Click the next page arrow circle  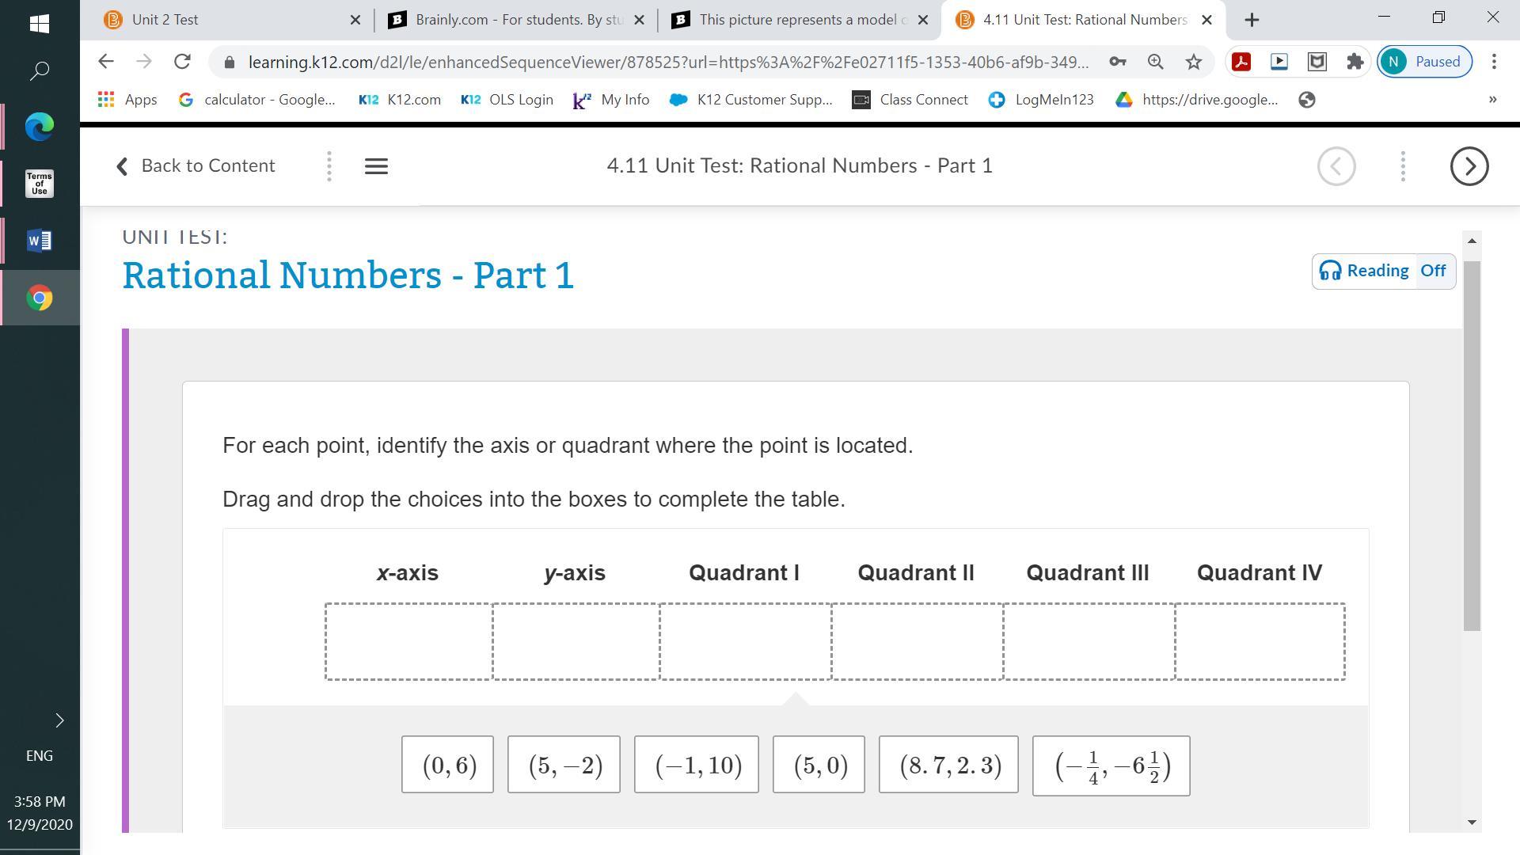(x=1469, y=166)
